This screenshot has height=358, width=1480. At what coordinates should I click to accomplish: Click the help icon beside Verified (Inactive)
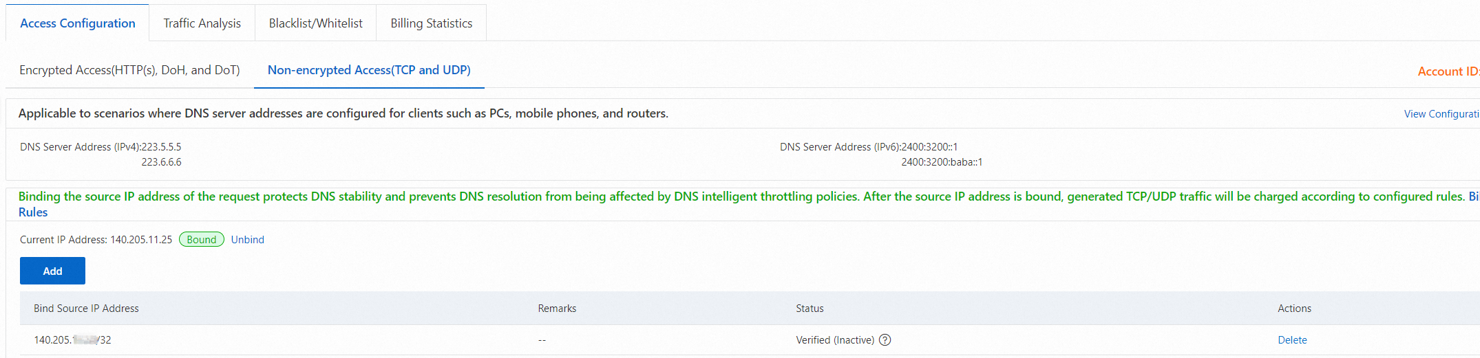pyautogui.click(x=885, y=339)
